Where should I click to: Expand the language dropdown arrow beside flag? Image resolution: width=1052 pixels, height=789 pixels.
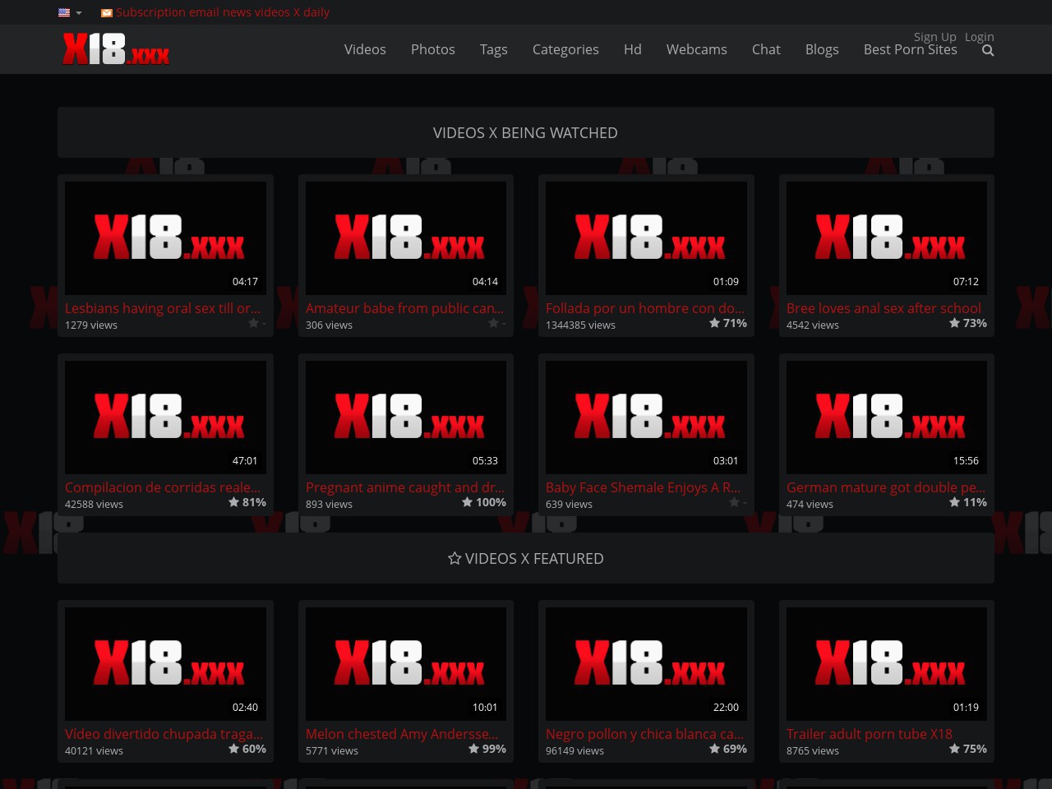click(x=79, y=13)
